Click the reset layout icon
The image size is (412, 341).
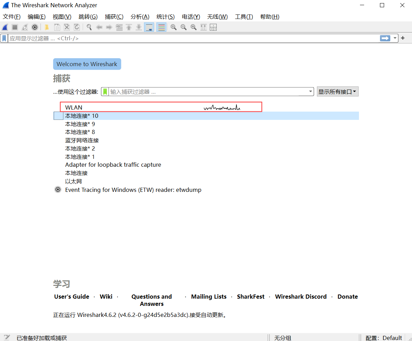point(213,27)
